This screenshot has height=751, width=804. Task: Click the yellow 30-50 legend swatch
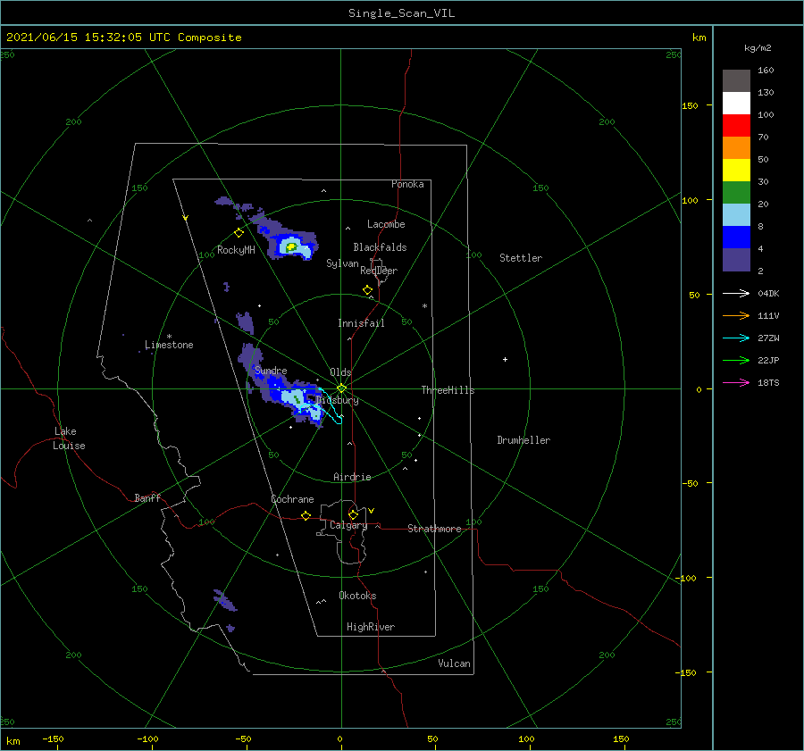click(x=736, y=171)
